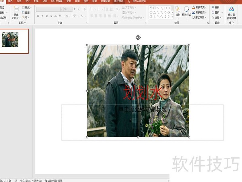Toggle Bold formatting in the Font group
The width and height of the screenshot is (242, 182).
(38, 15)
